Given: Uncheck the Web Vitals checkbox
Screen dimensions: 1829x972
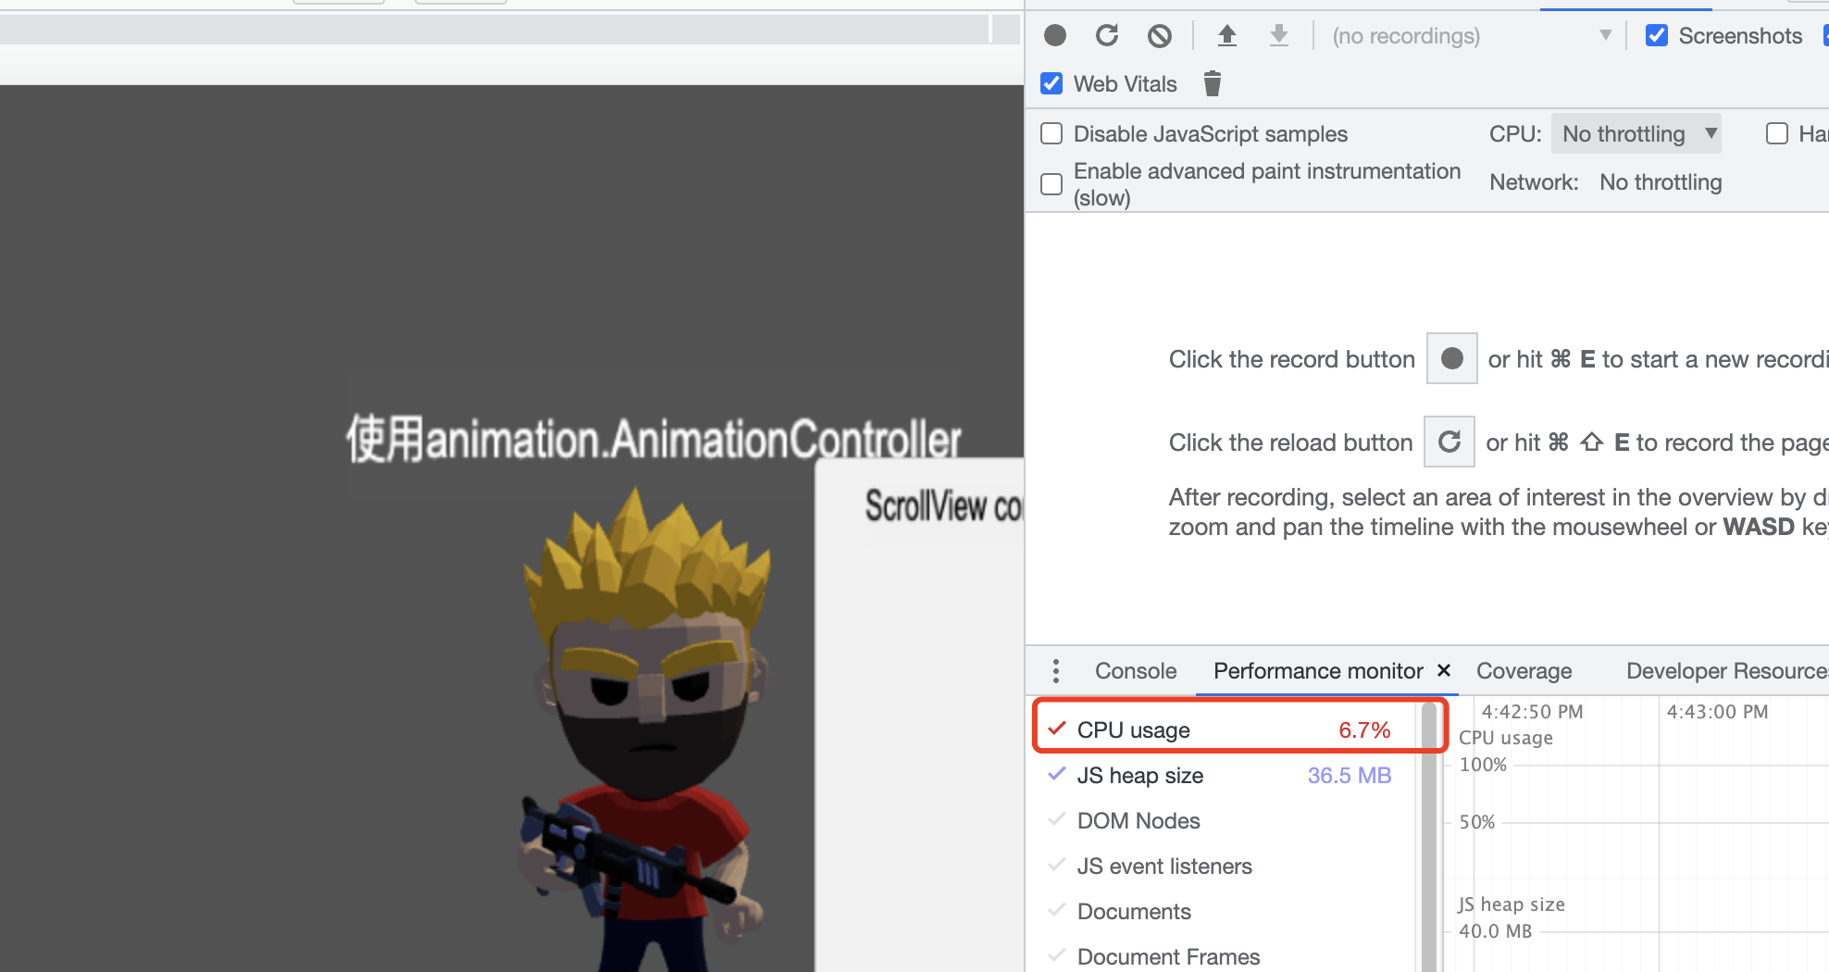Looking at the screenshot, I should (1051, 84).
